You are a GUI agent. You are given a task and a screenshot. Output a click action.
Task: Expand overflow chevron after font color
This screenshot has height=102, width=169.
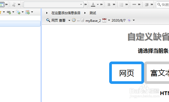[x=101, y=5]
